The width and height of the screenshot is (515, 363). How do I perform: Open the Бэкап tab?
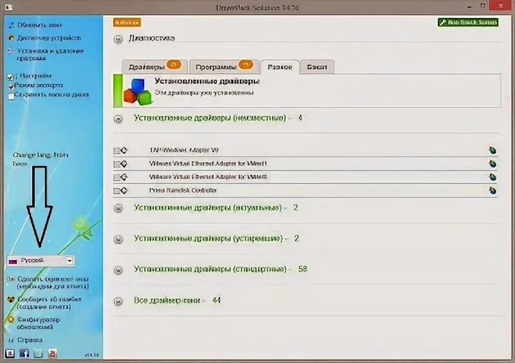point(317,67)
